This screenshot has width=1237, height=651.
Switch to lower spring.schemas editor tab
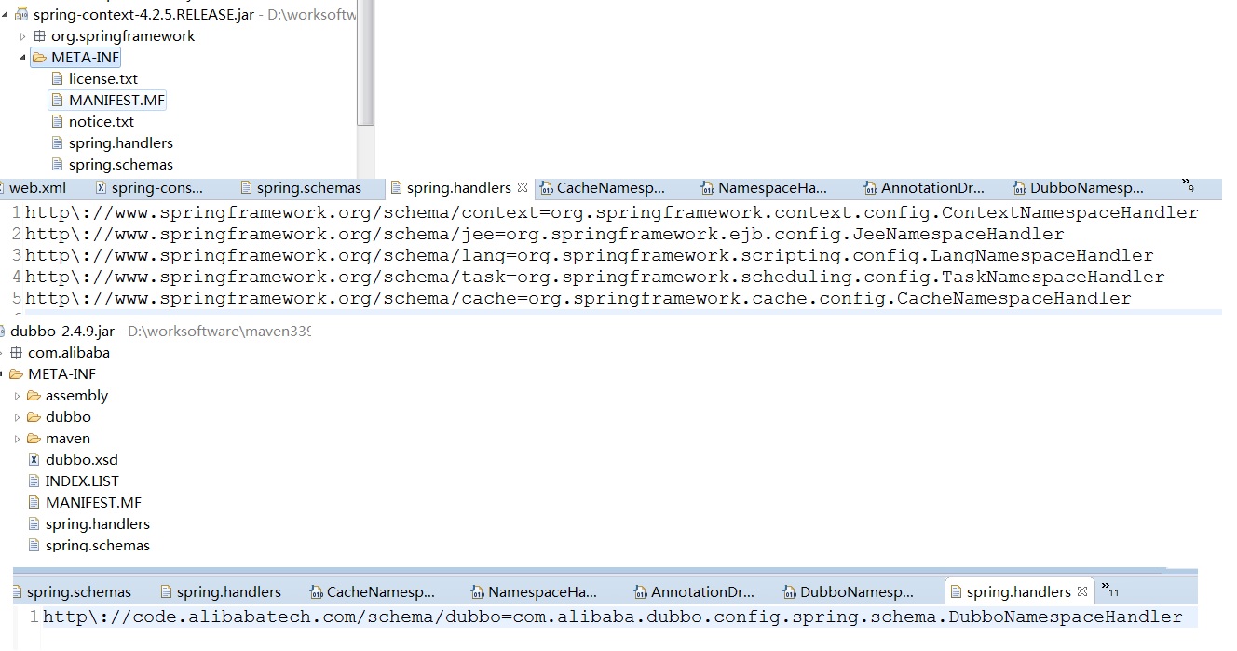(x=79, y=592)
